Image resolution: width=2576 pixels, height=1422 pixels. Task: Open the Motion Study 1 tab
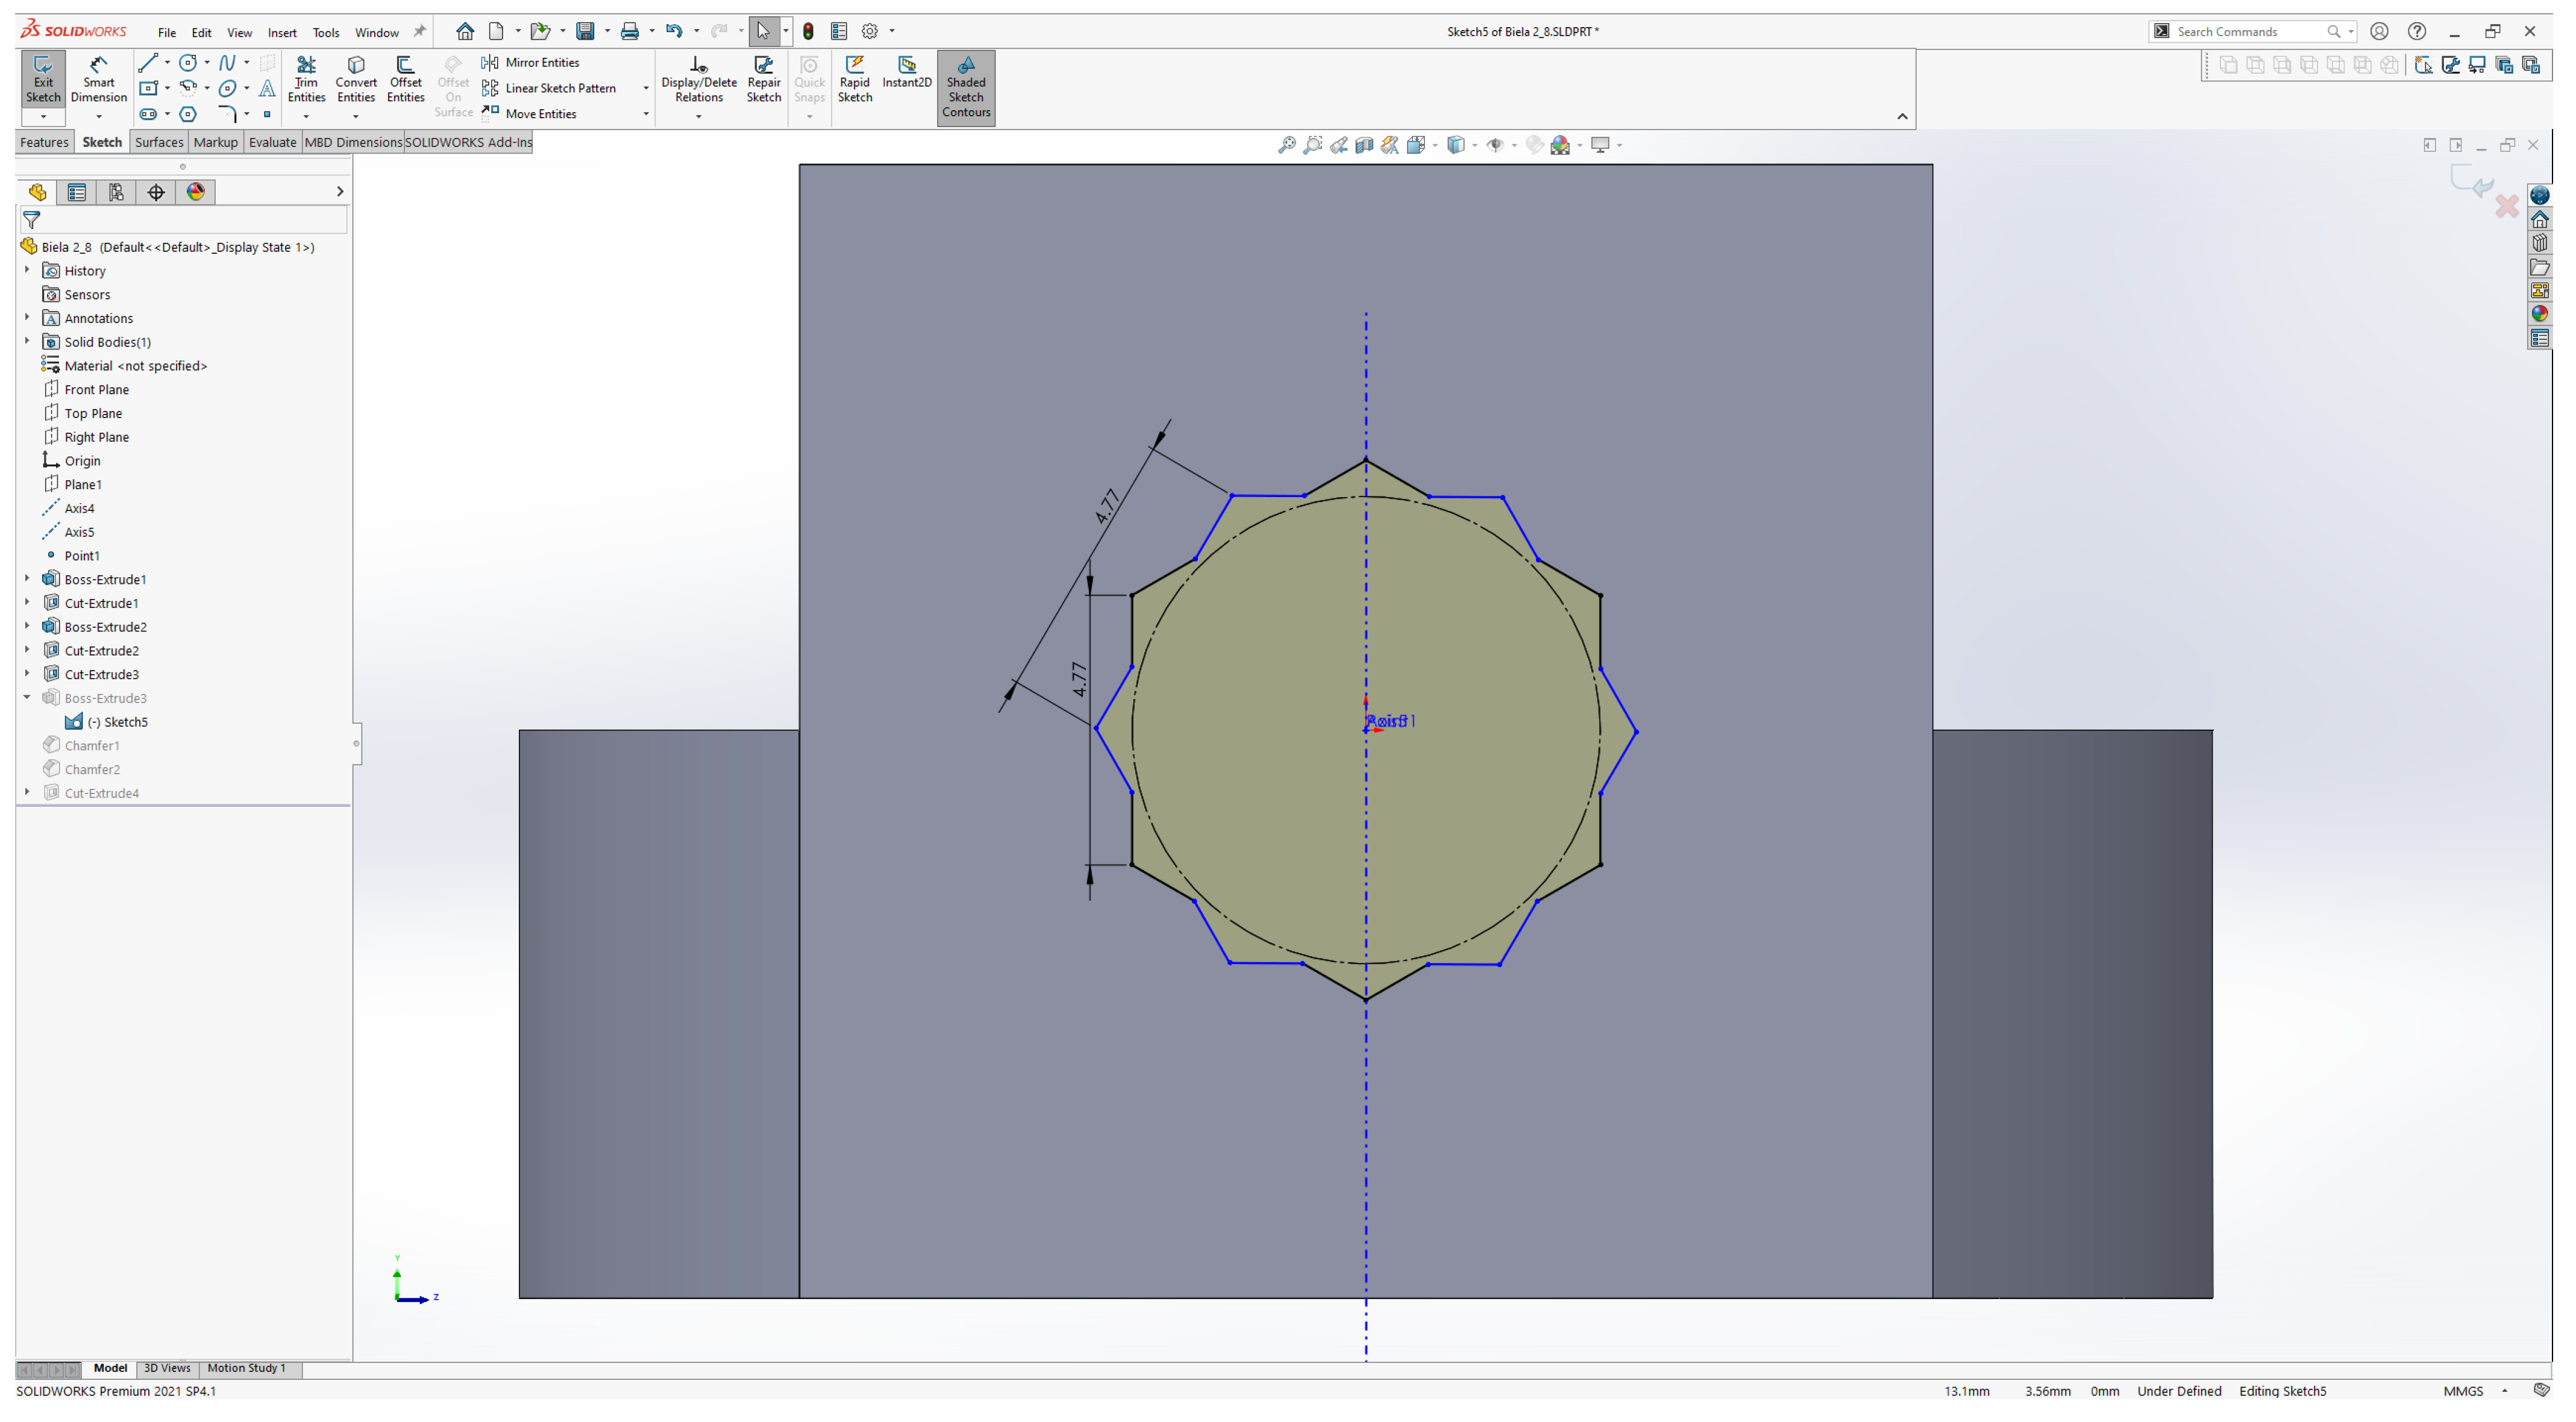tap(246, 1368)
